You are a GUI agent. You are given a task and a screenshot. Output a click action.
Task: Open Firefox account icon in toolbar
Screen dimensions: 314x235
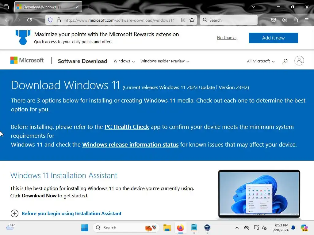[285, 20]
